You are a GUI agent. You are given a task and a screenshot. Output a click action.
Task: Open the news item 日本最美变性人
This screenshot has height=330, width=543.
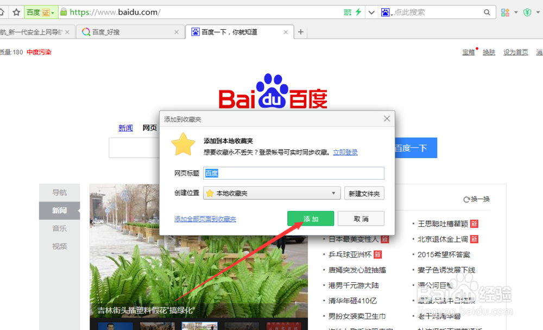point(353,239)
